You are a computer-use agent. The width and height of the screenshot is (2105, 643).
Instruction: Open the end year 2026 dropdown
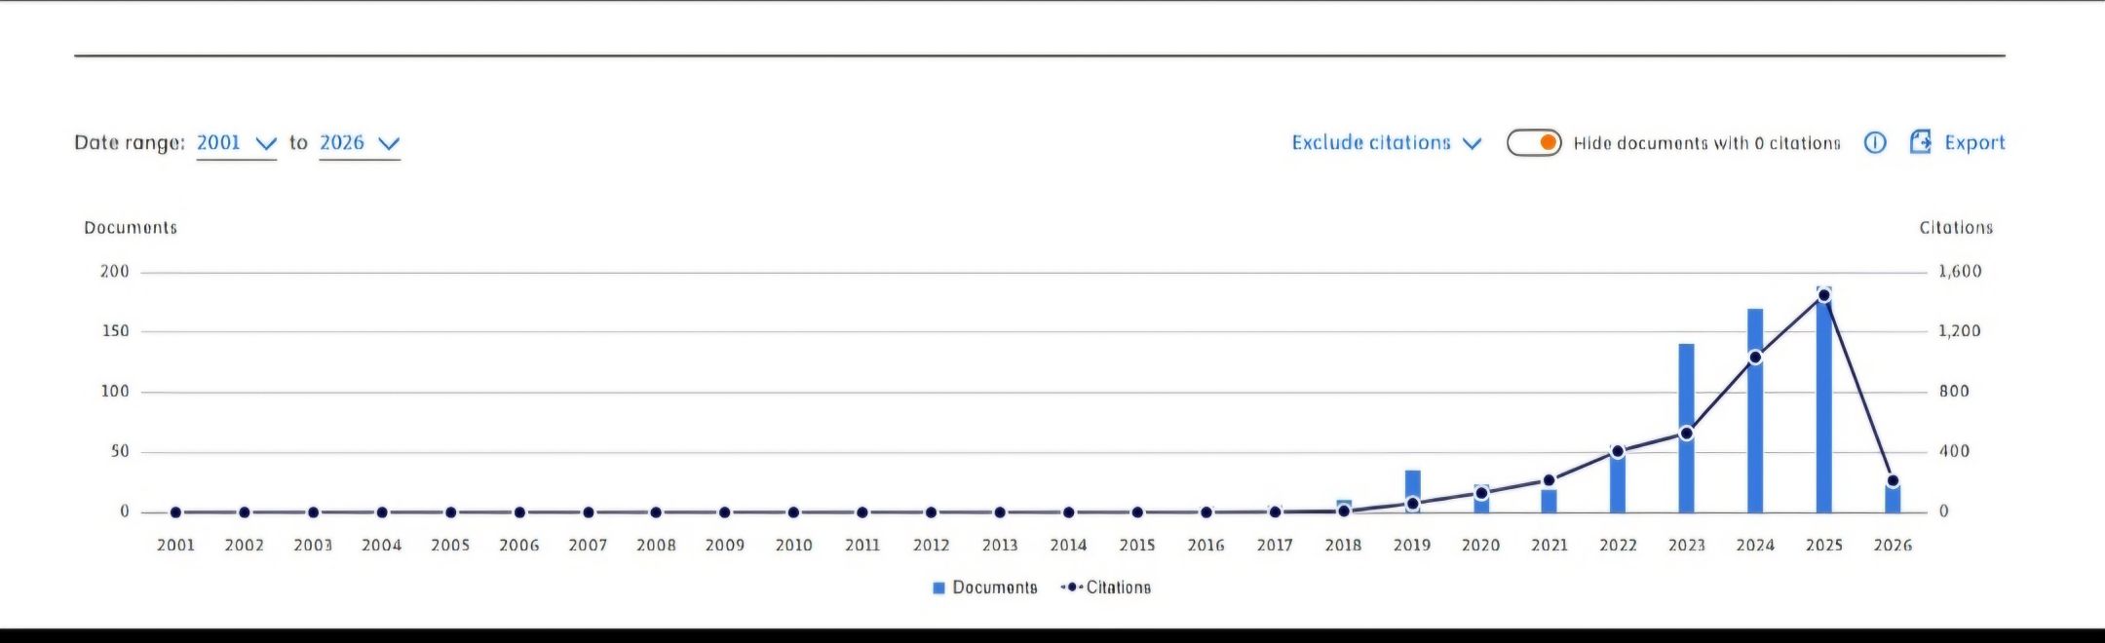pyautogui.click(x=360, y=143)
